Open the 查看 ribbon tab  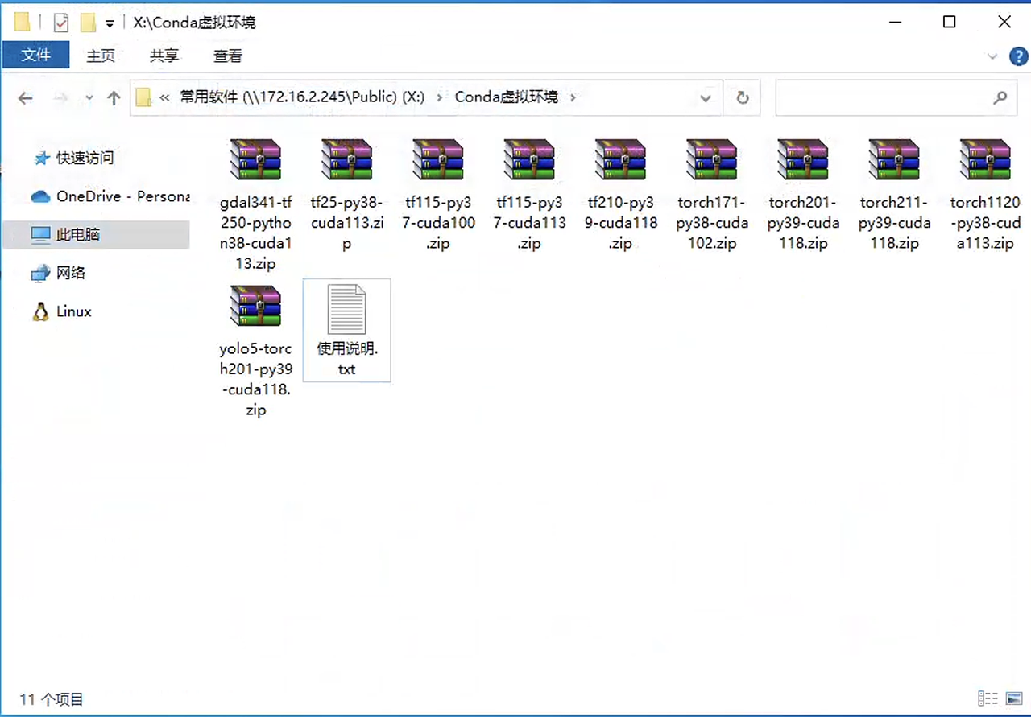[x=228, y=56]
